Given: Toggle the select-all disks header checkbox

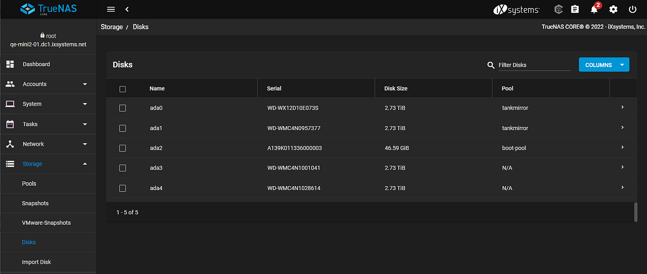Looking at the screenshot, I should [123, 89].
